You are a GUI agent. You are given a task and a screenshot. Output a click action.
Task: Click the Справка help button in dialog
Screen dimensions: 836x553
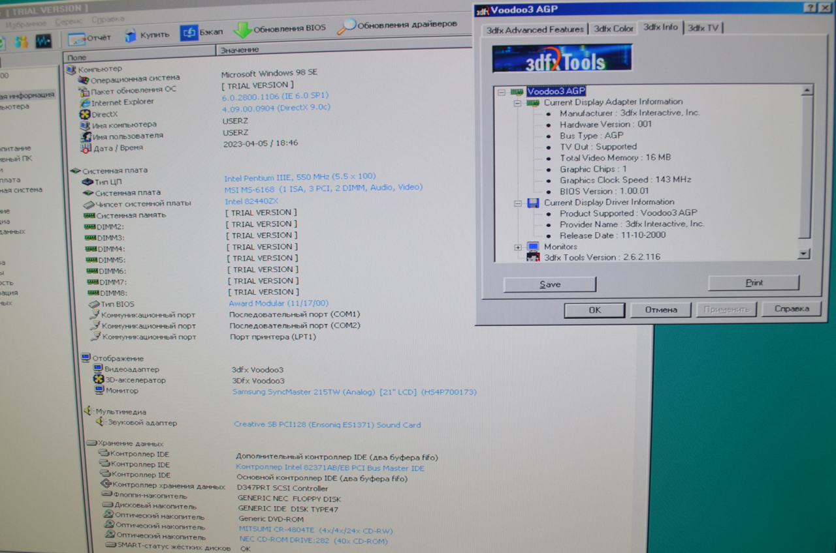792,308
